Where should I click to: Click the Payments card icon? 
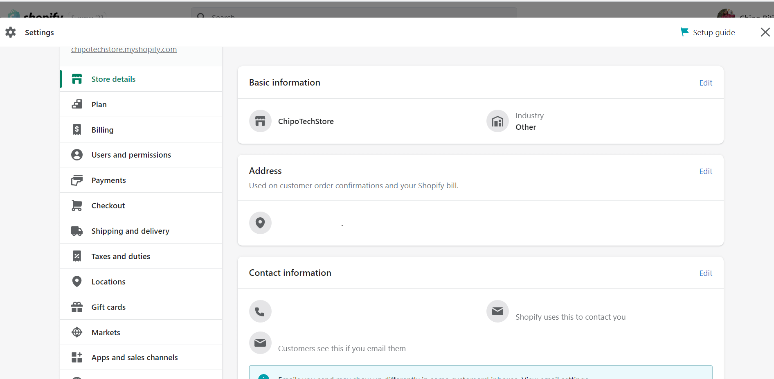coord(77,180)
